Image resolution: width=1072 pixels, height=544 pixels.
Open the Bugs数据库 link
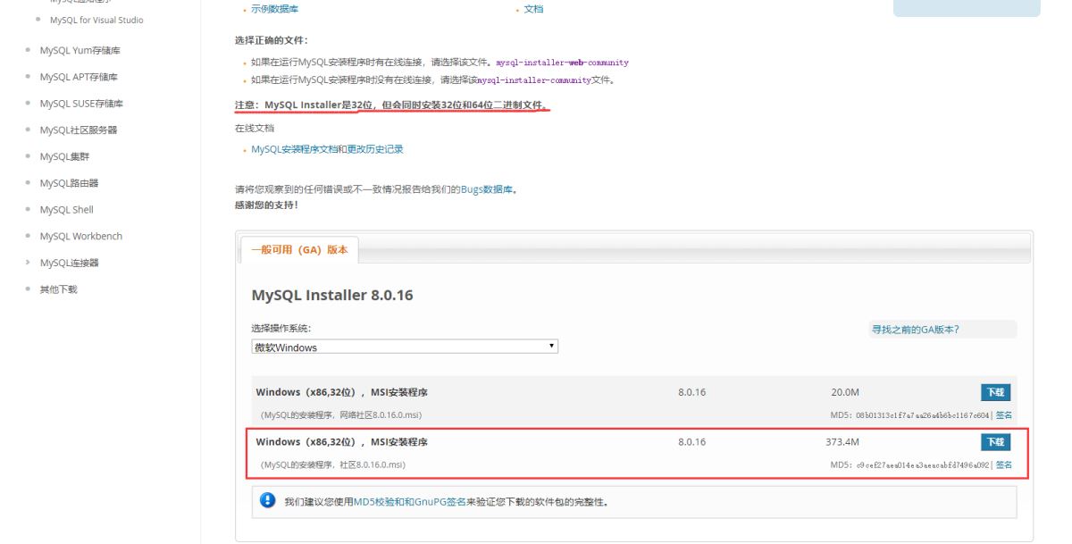tap(488, 189)
